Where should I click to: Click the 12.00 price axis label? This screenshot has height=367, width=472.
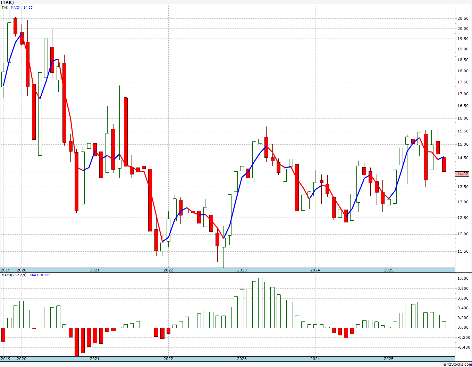pyautogui.click(x=462, y=234)
